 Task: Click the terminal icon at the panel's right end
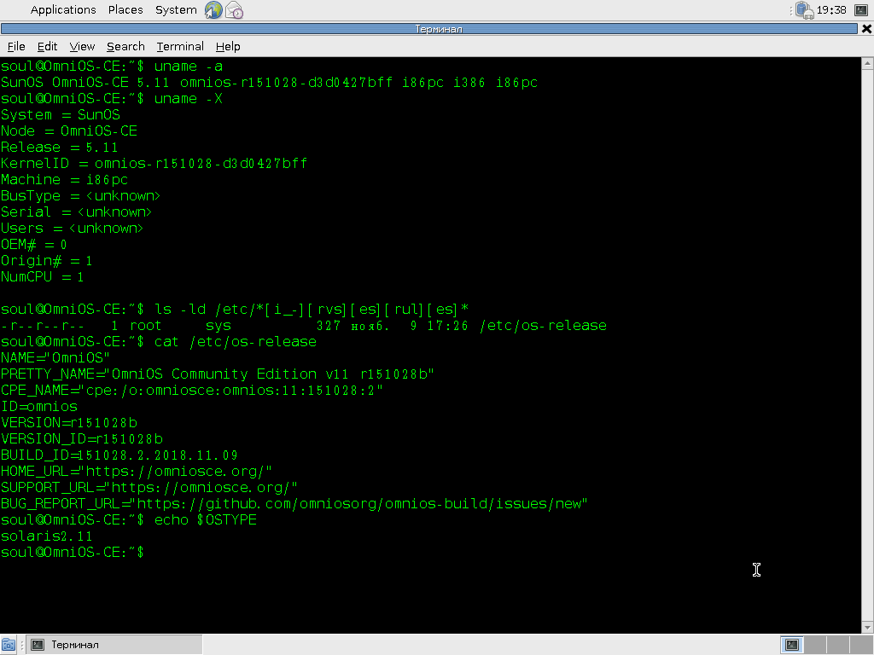[x=861, y=10]
